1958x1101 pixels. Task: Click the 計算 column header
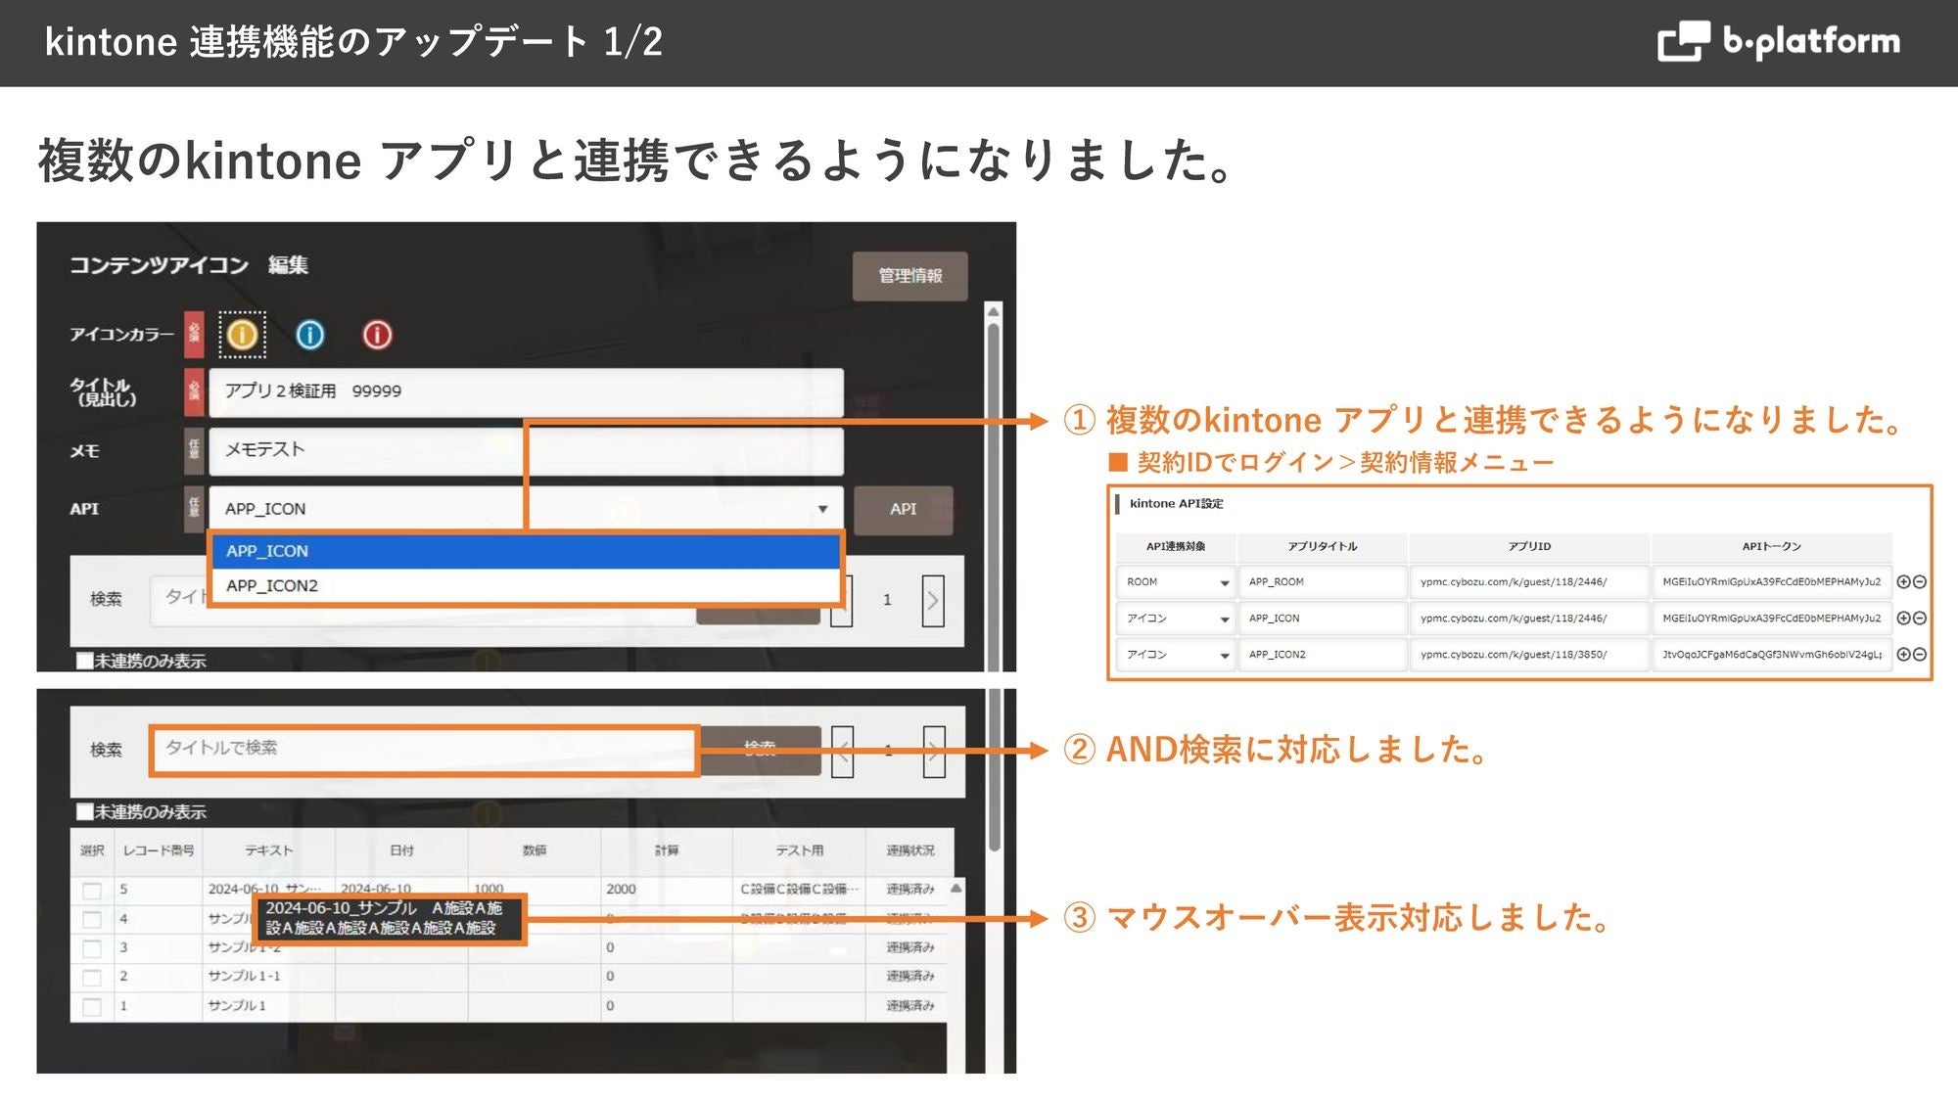point(667,850)
